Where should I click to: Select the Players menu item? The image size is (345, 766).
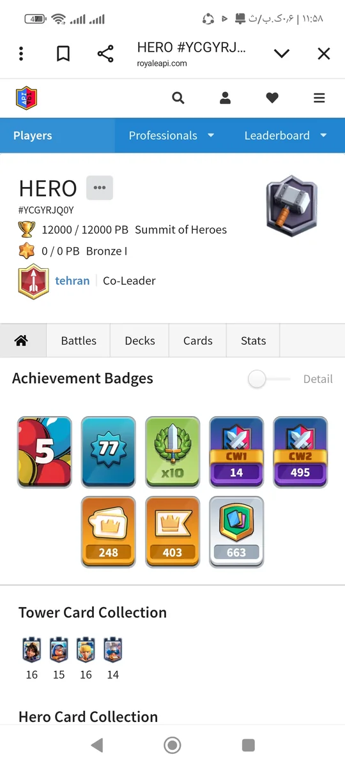(33, 135)
